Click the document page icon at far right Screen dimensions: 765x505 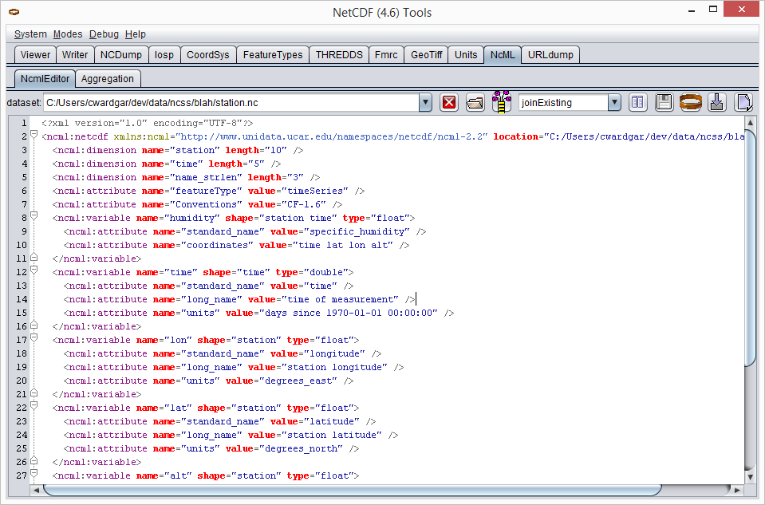click(x=743, y=102)
